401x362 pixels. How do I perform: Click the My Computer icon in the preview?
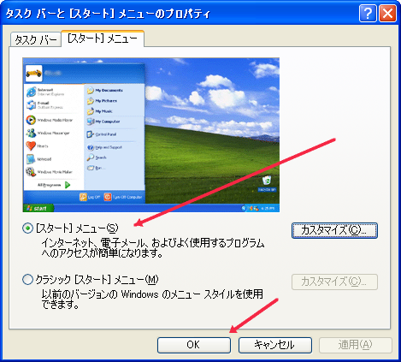click(91, 122)
